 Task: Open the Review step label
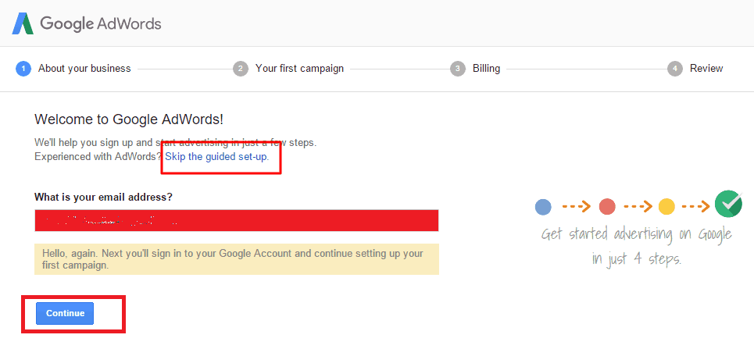coord(706,69)
